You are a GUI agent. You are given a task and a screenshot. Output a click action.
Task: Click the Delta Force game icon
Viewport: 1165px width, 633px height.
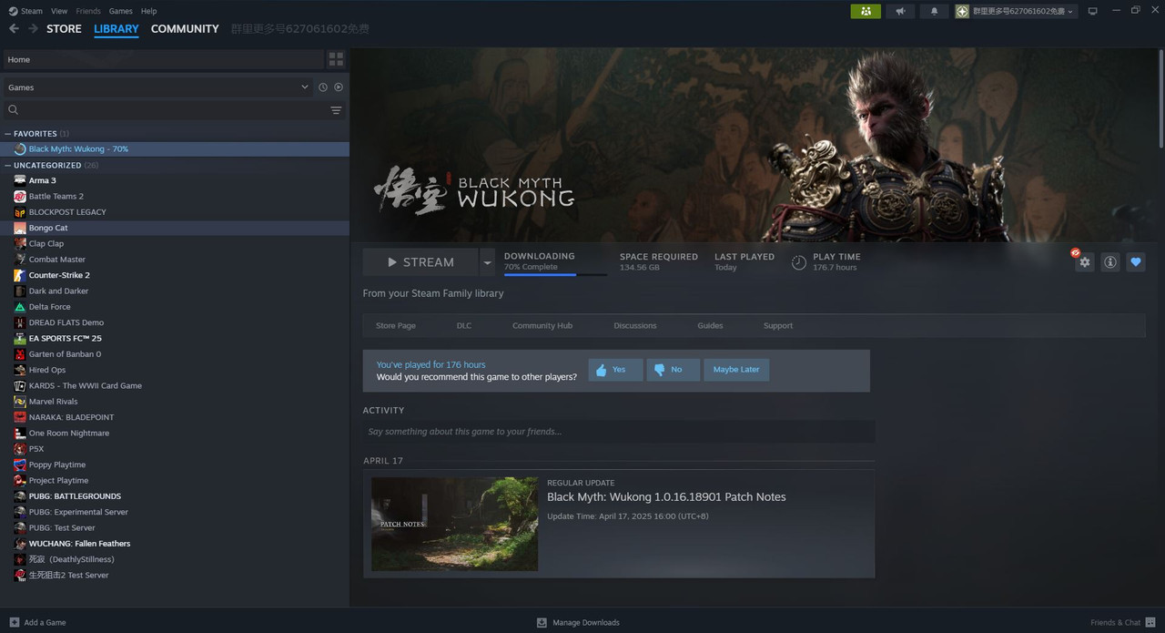[x=20, y=307]
